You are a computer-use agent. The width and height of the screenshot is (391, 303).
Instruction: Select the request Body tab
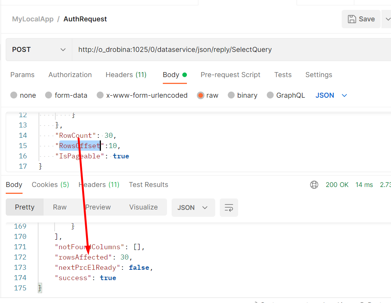click(175, 75)
